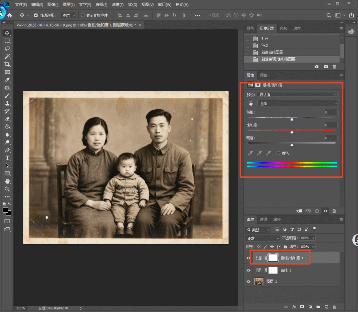Screen dimensions: 358x312
Task: Select the Zoom tool in toolbar
Action: coord(7,189)
